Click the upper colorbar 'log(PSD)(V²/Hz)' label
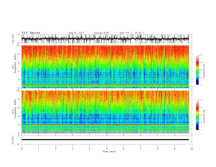The image size is (216, 167). click(204, 71)
